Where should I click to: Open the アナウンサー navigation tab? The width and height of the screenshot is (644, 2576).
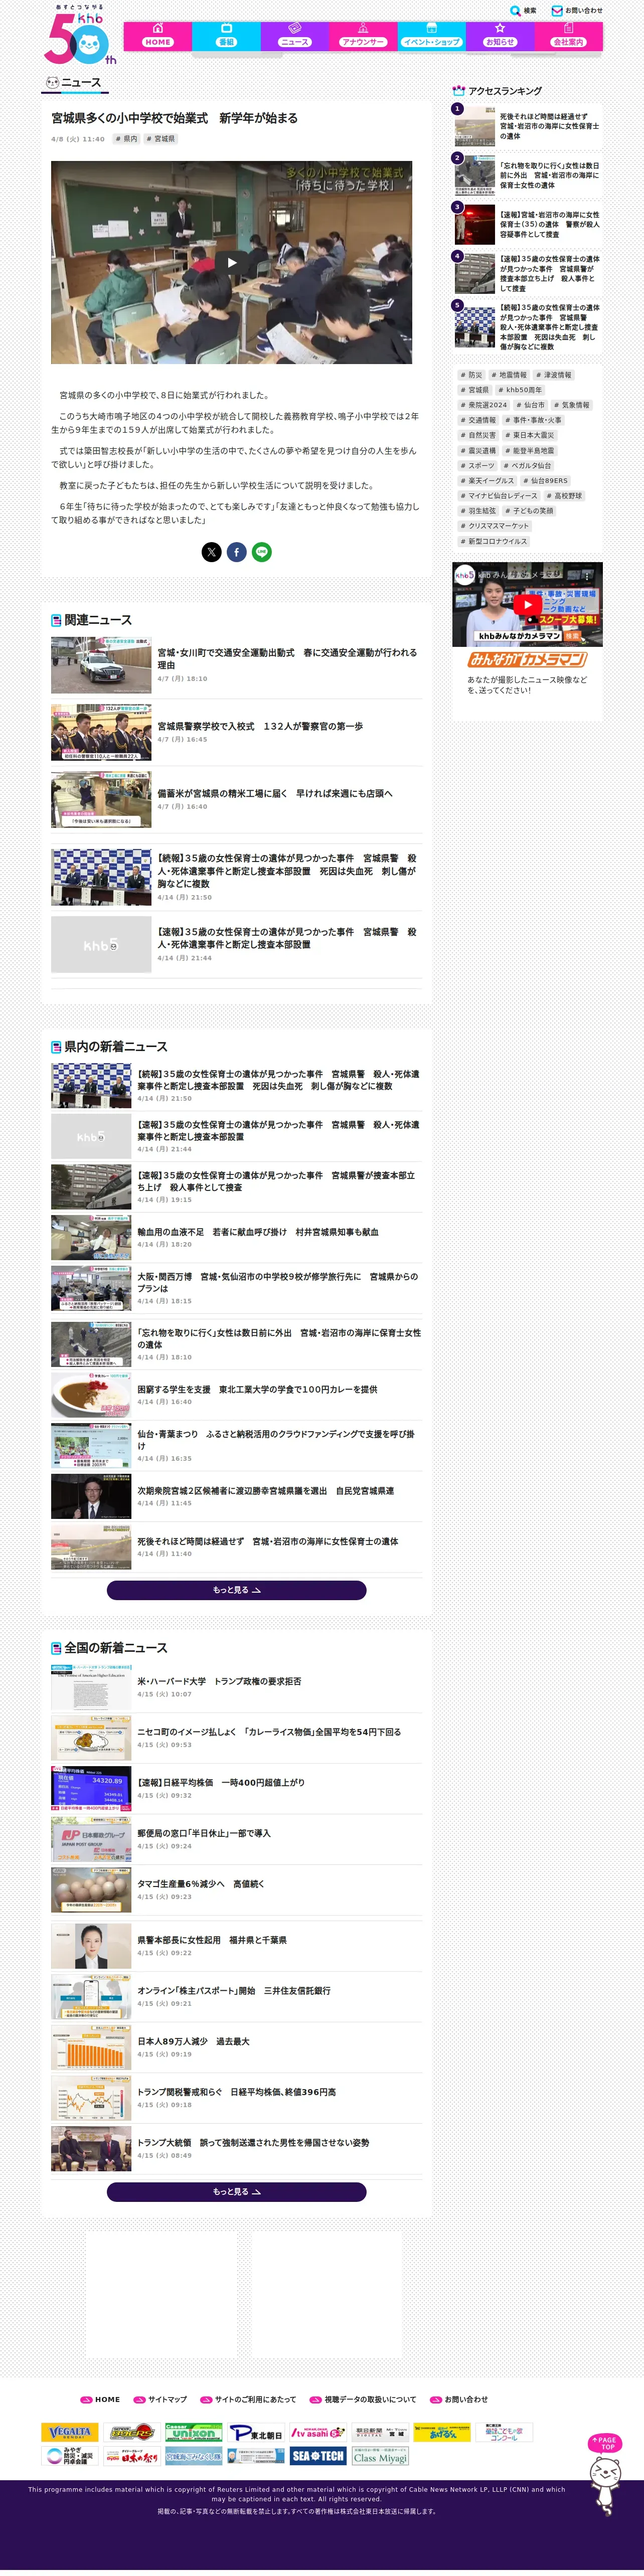[363, 35]
